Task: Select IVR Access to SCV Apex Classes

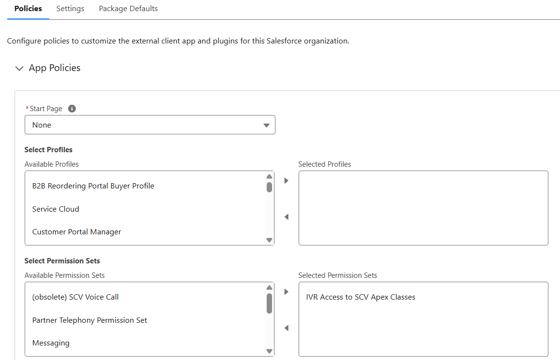Action: [x=360, y=297]
